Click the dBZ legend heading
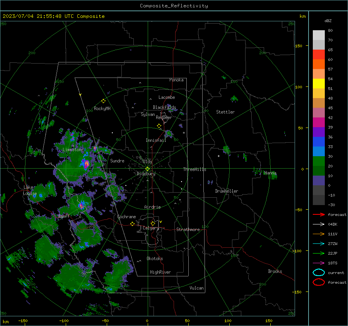Screen dimensions: 348x326 tap(328, 21)
